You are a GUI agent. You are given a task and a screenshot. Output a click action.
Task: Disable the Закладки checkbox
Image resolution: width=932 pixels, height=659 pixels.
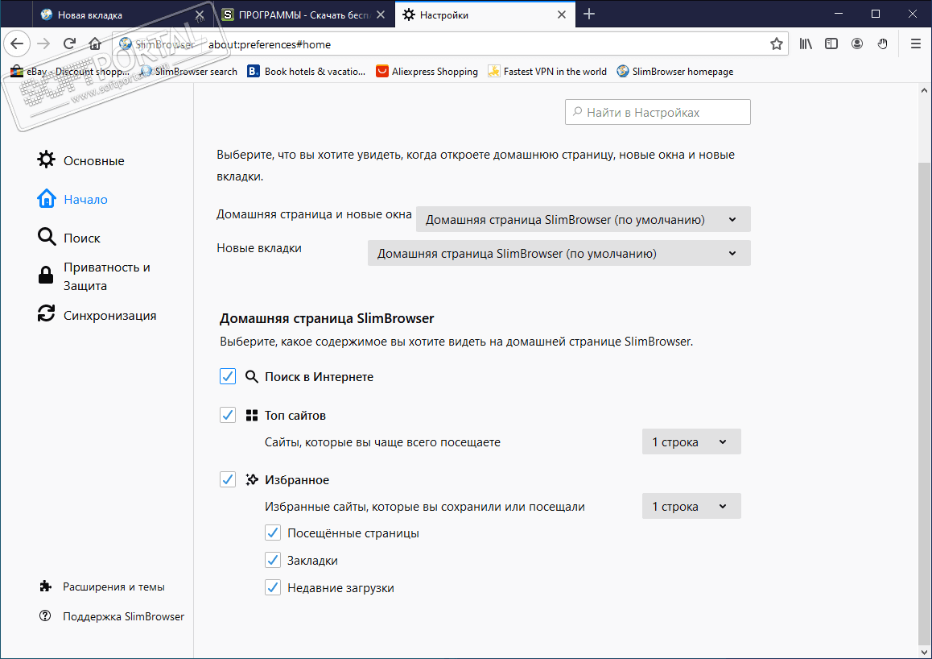[x=273, y=560]
